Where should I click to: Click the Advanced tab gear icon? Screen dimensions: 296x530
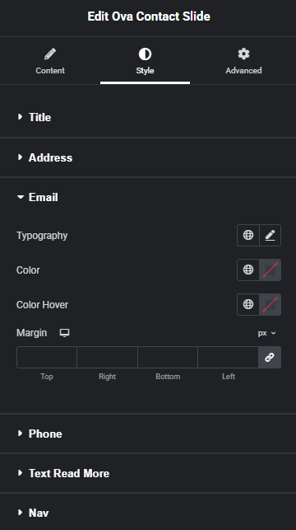[243, 54]
